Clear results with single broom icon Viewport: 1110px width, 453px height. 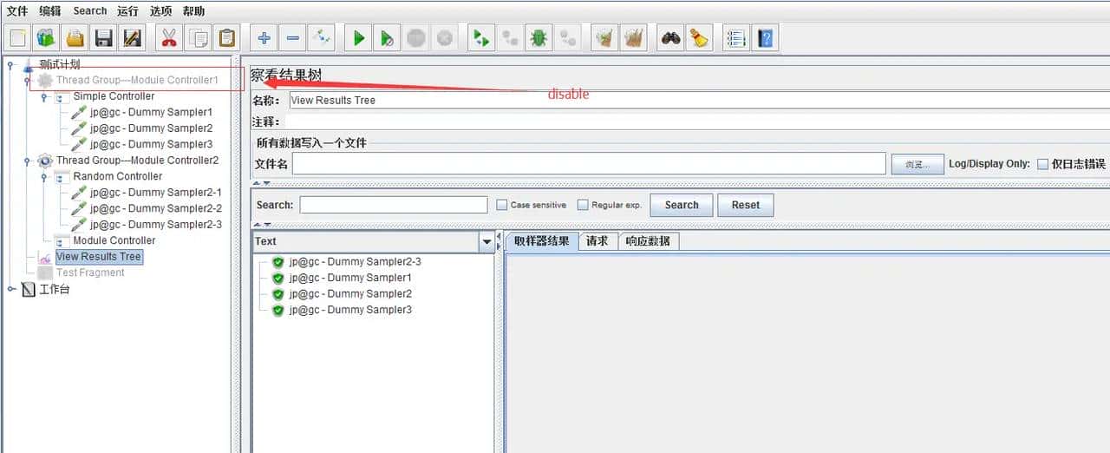tap(604, 38)
